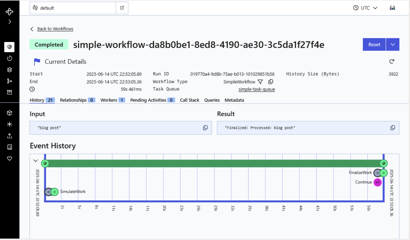410x240 pixels.
Task: Open the Archive icon in sidebar
Action: (x=9, y=92)
